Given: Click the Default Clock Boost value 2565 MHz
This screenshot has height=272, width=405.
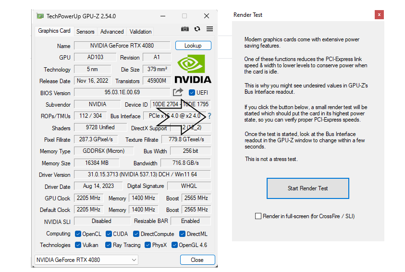Looking at the screenshot, I should click(196, 210).
